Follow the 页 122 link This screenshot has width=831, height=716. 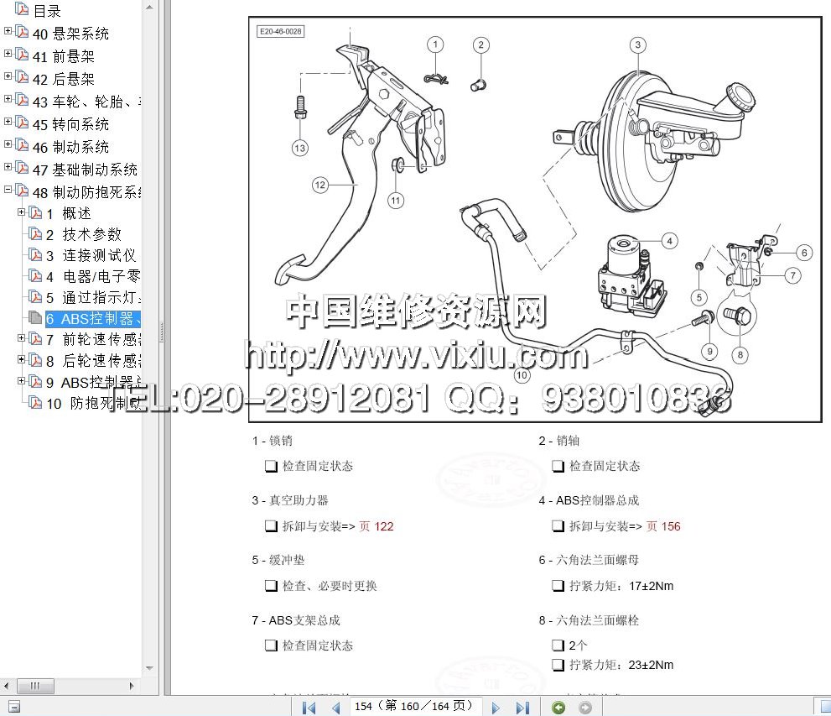point(376,527)
